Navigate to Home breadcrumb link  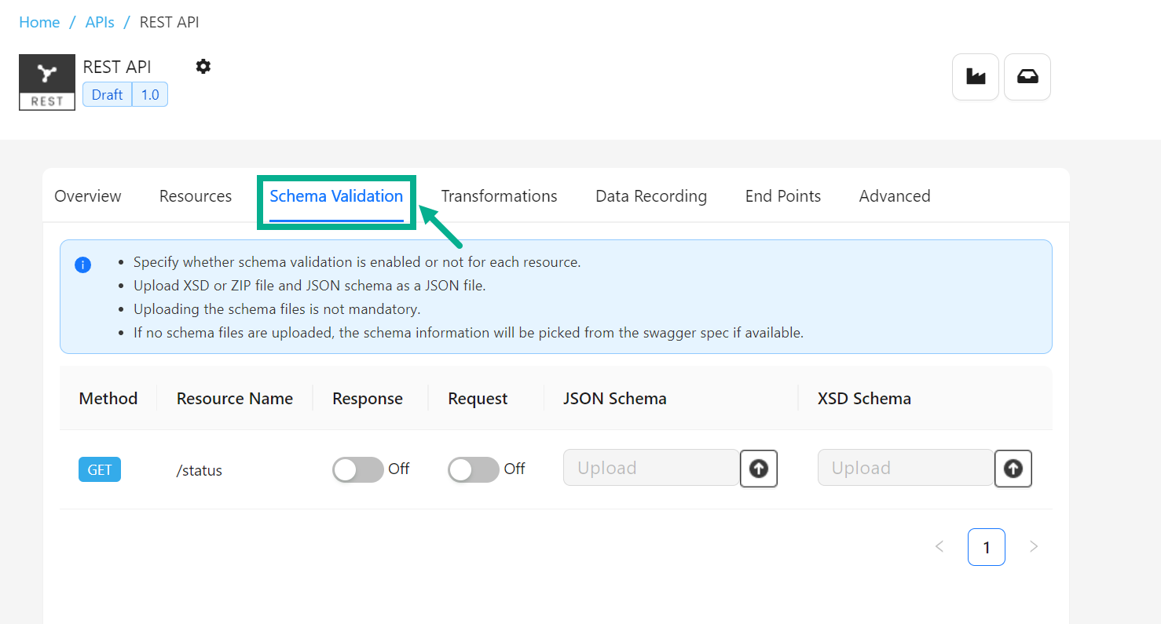point(39,22)
